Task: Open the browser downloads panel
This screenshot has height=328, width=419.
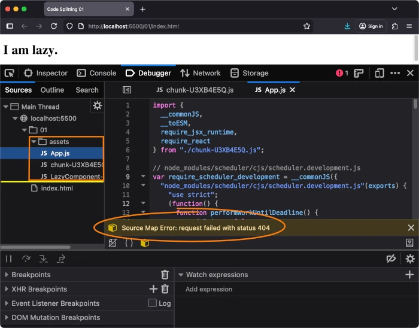Action: coord(347,26)
